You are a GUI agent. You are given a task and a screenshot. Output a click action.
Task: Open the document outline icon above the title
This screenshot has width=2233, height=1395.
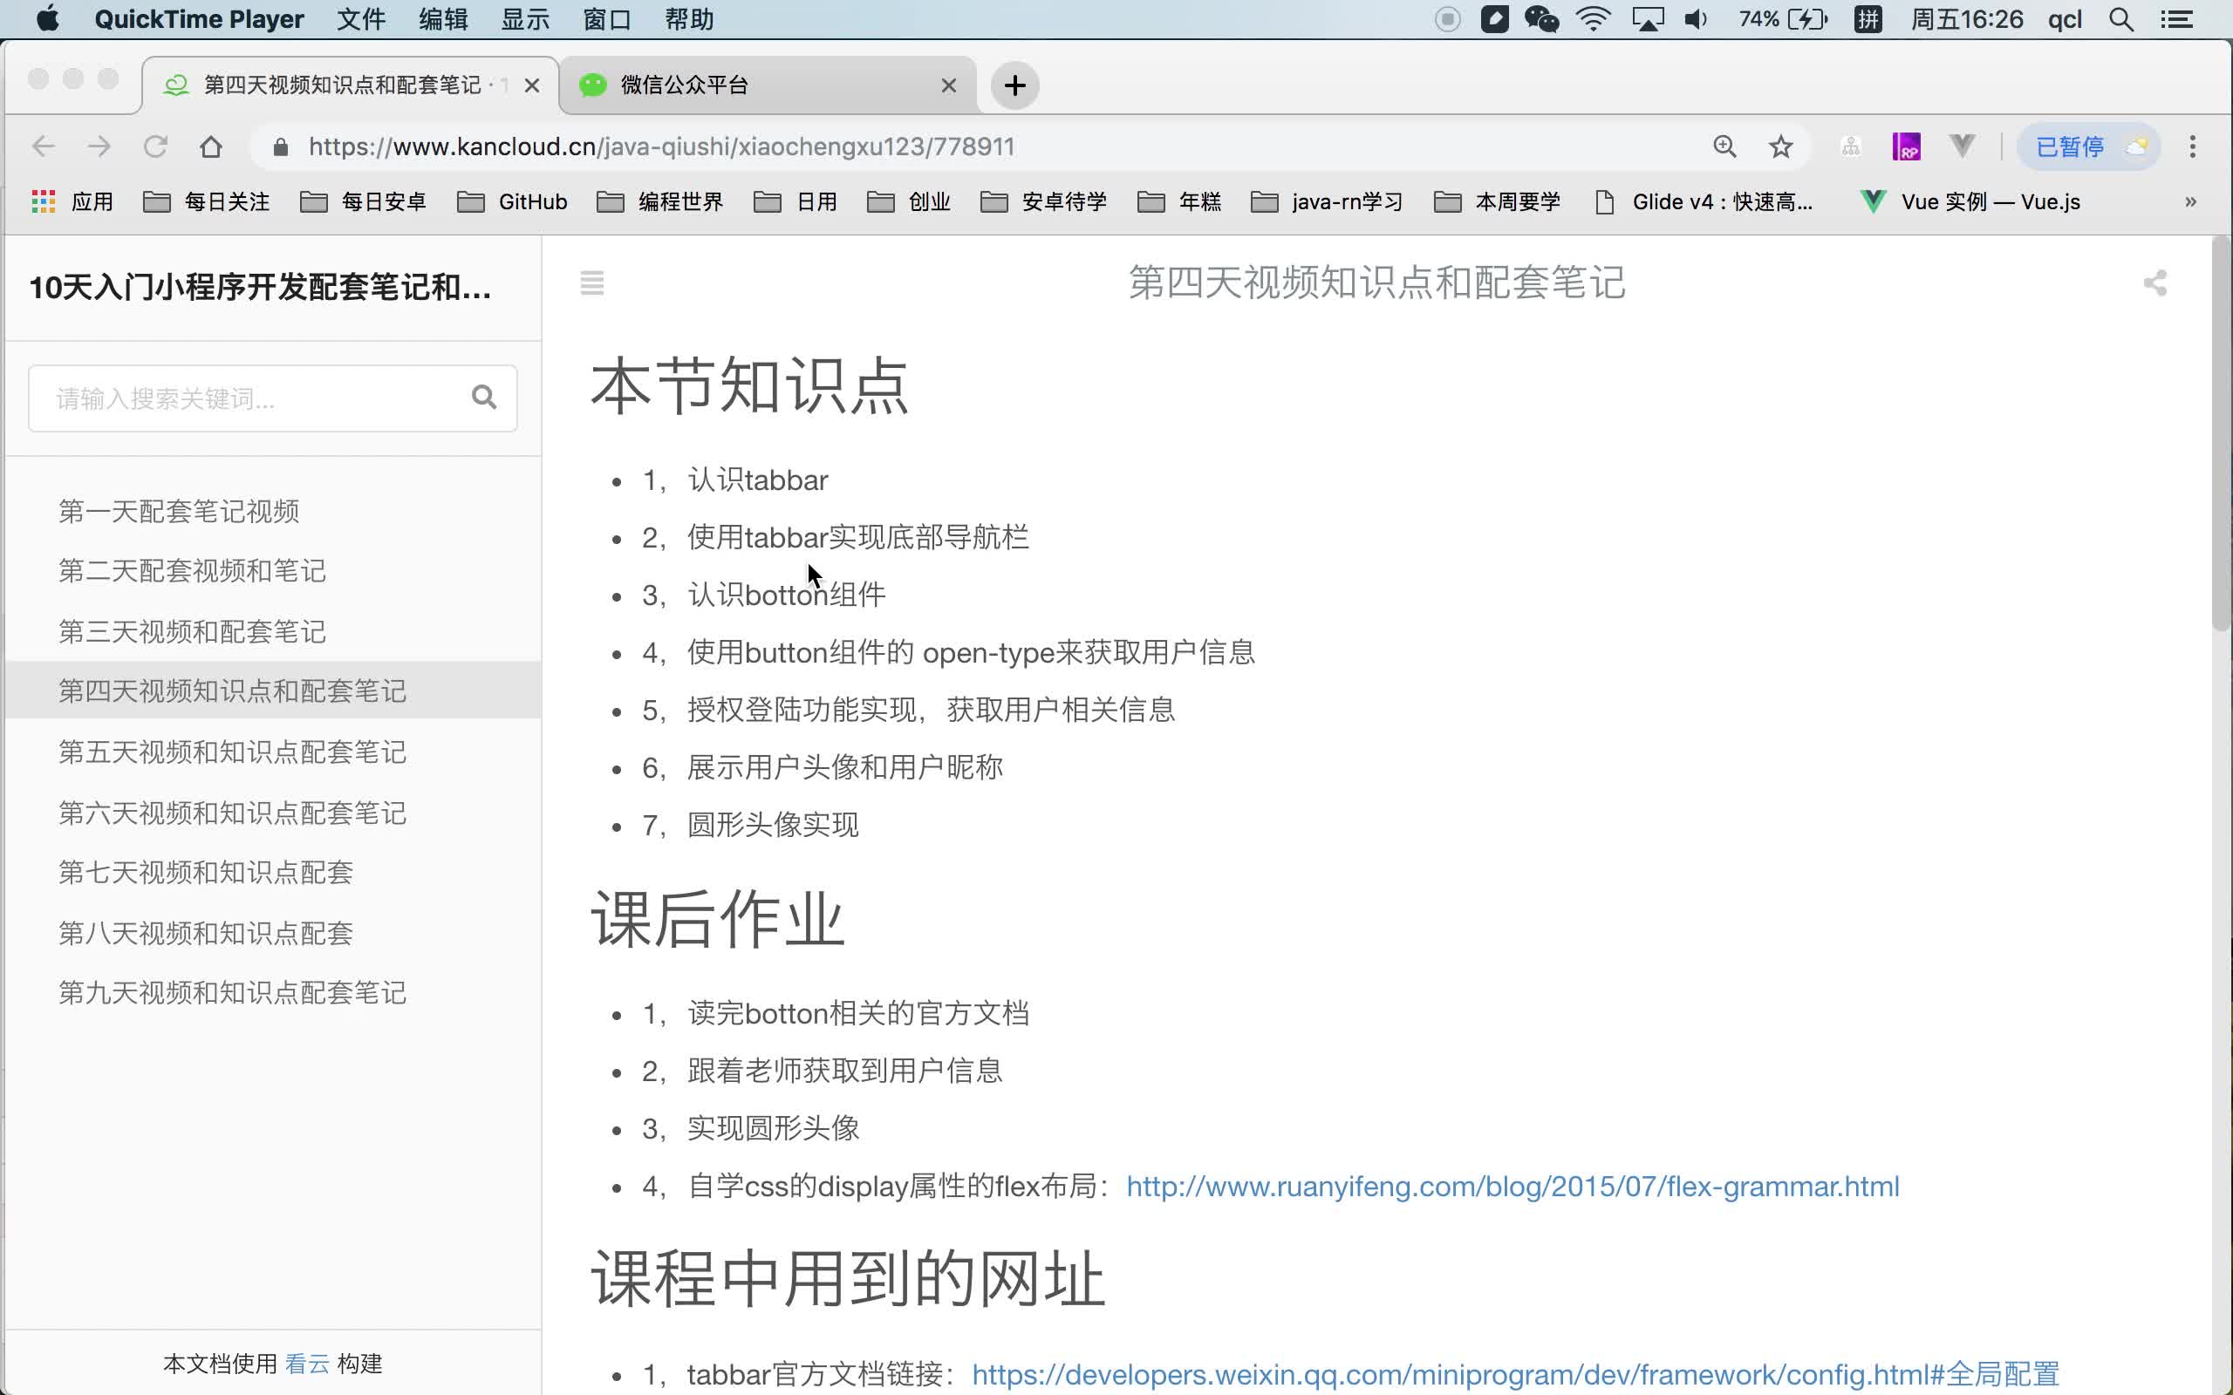(x=592, y=282)
